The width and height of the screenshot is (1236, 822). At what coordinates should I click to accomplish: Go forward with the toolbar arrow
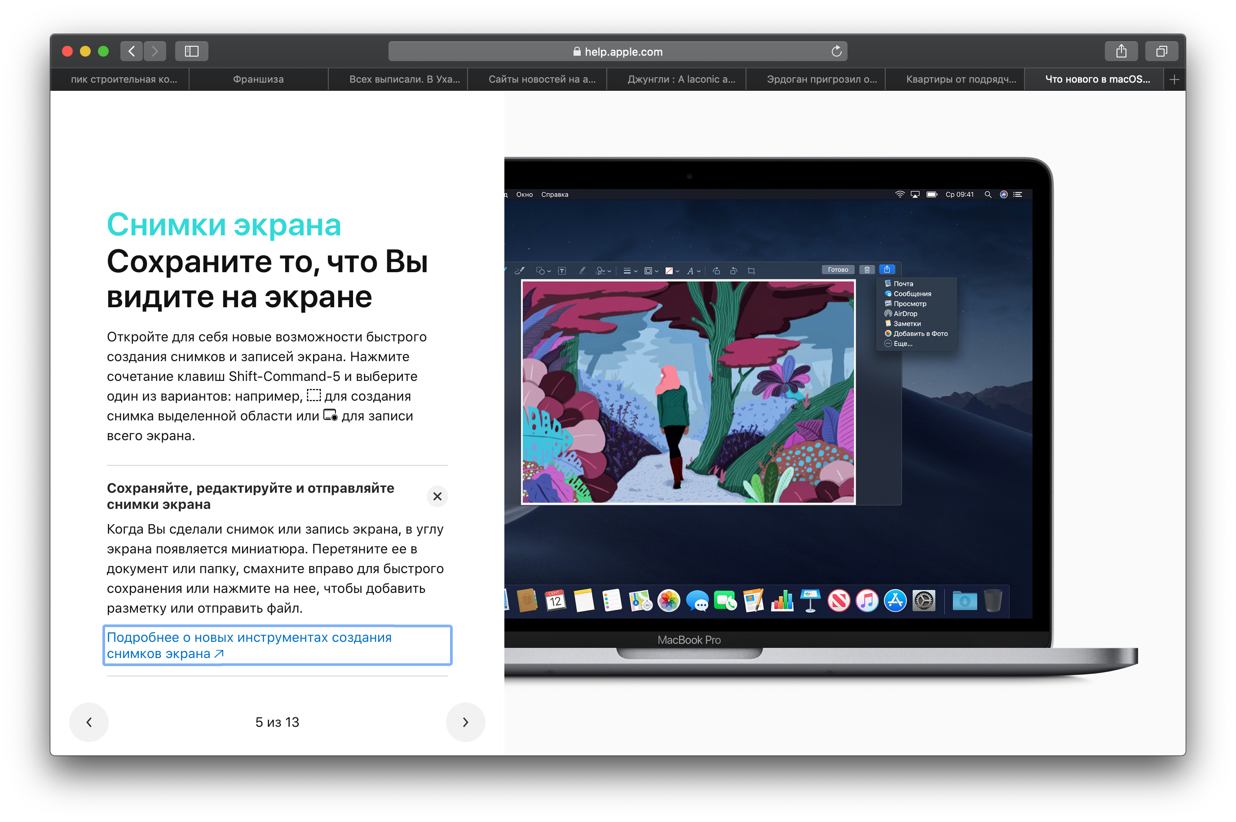coord(154,51)
